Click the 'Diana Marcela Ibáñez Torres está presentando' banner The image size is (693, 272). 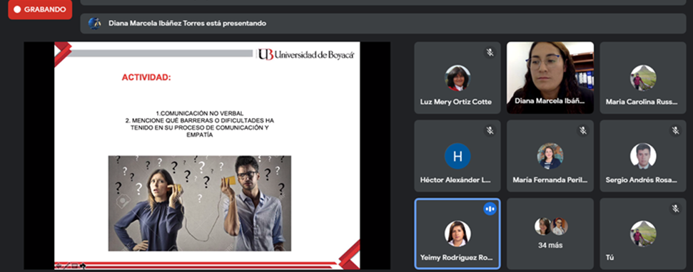pyautogui.click(x=383, y=23)
